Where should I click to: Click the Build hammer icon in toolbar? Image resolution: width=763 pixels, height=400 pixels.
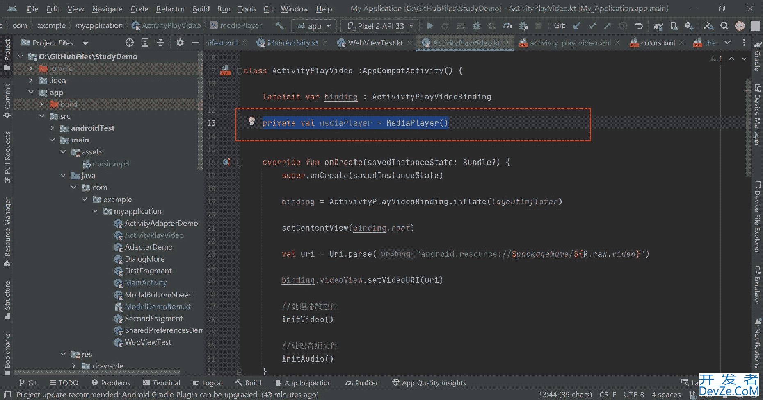coord(279,26)
